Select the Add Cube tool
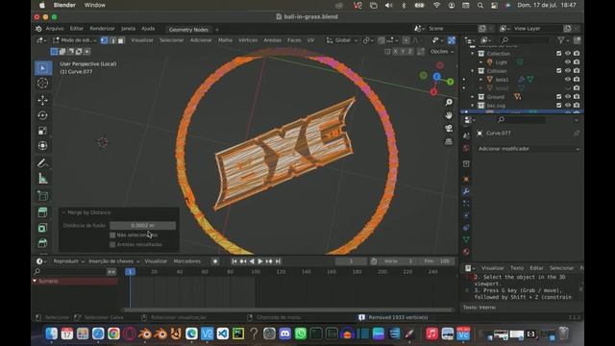 pyautogui.click(x=42, y=195)
